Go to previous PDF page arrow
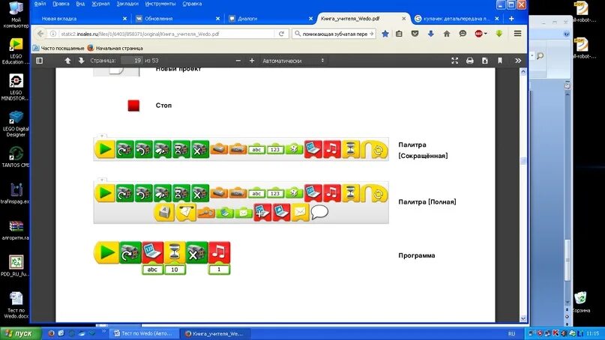The height and width of the screenshot is (340, 605). (x=67, y=61)
